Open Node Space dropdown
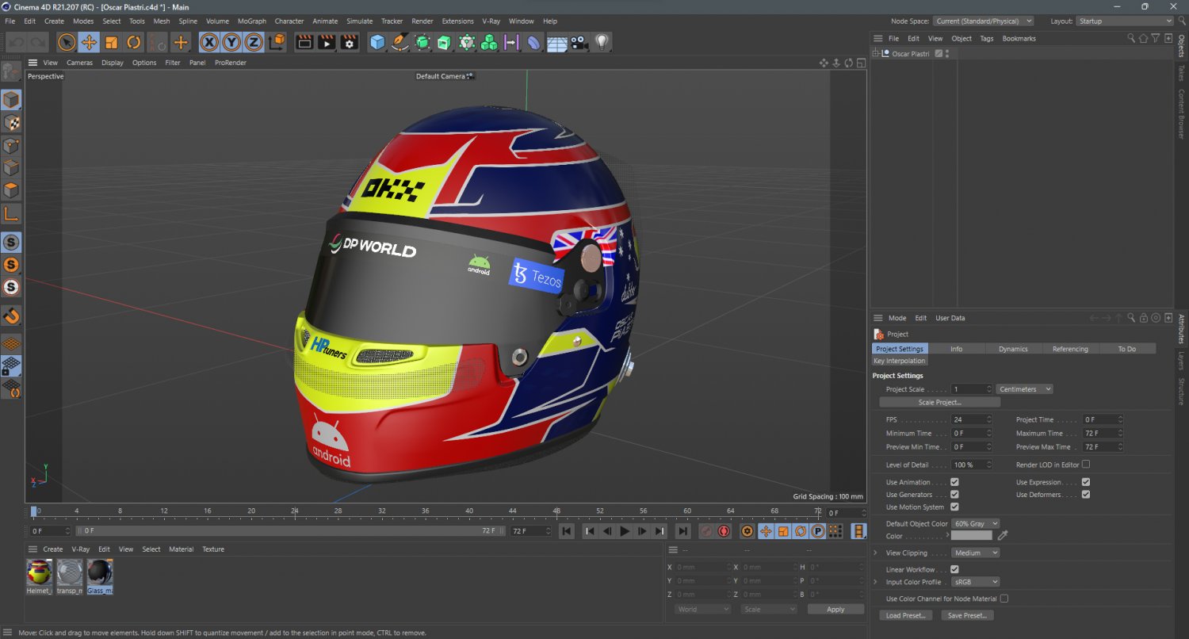The image size is (1189, 639). click(983, 21)
